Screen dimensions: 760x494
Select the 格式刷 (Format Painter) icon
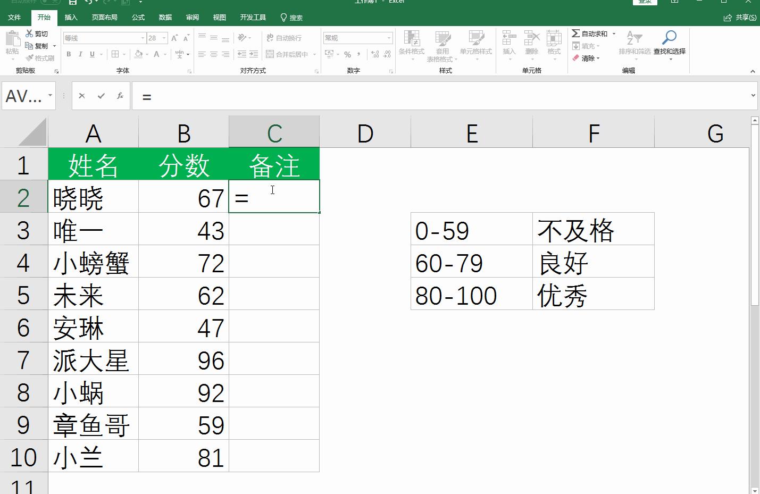click(x=41, y=58)
